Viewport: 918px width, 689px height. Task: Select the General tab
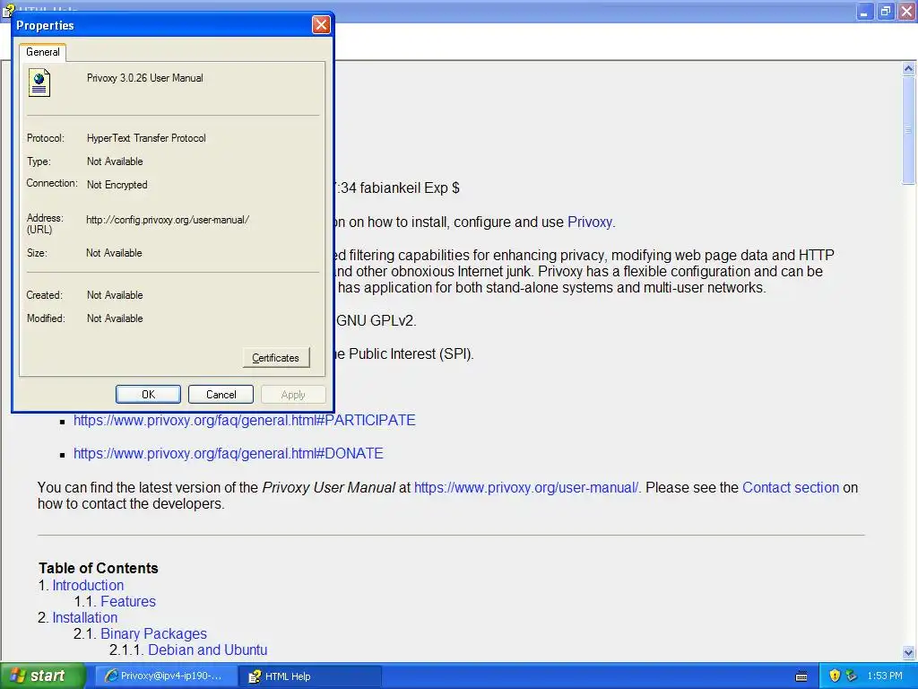[x=43, y=52]
